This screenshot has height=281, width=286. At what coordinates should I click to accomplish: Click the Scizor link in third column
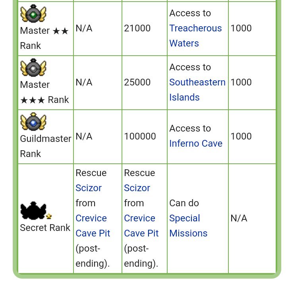(137, 188)
